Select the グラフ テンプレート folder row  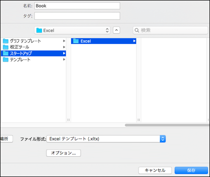point(33,41)
